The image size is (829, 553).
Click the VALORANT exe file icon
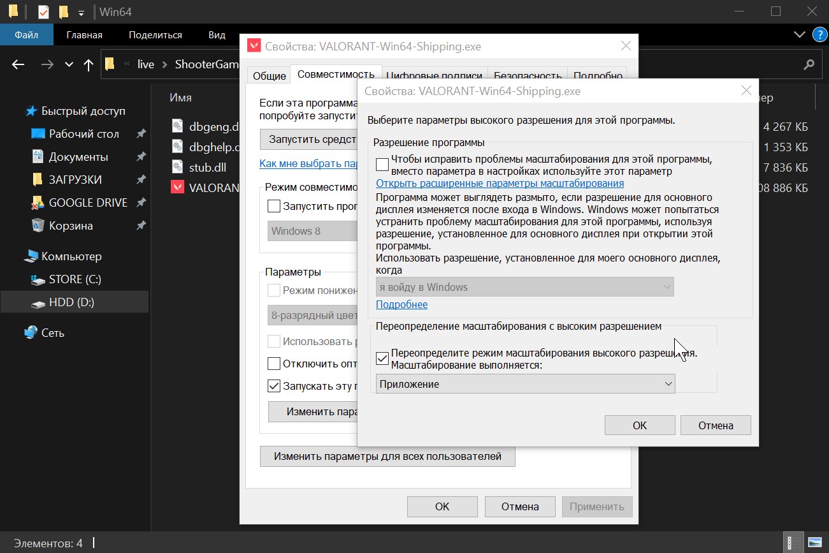177,188
